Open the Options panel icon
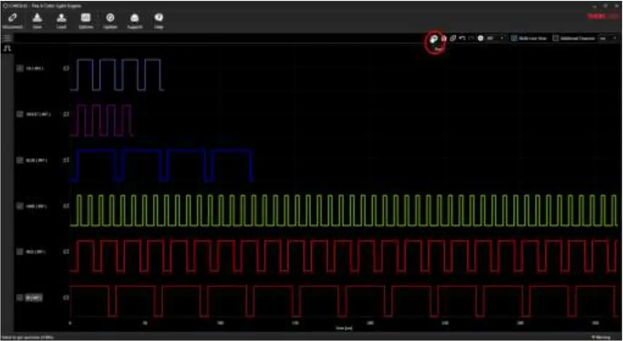Image resolution: width=623 pixels, height=341 pixels. pyautogui.click(x=85, y=20)
